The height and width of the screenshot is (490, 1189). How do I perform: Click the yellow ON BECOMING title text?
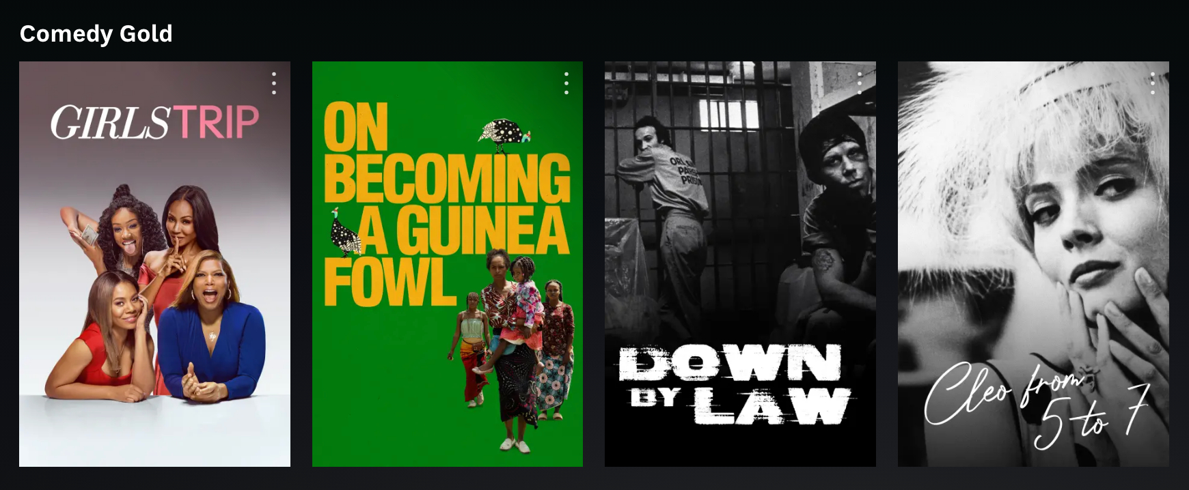pos(446,152)
